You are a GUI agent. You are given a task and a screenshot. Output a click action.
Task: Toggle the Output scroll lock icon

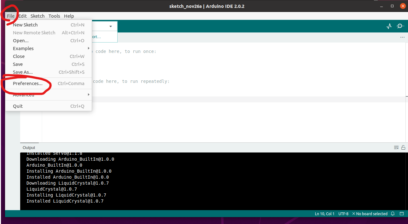point(403,147)
